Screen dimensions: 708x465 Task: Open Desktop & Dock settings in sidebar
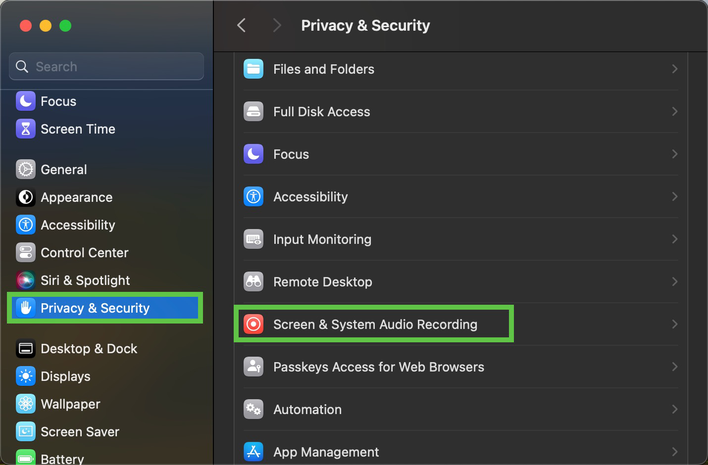click(x=89, y=349)
